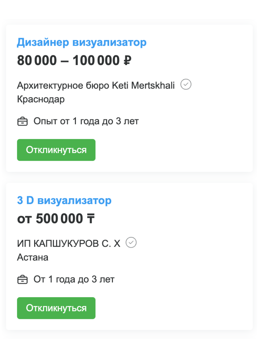
Task: Open company "Архитектурное бюро Keti Mertskhali"
Action: 96,86
